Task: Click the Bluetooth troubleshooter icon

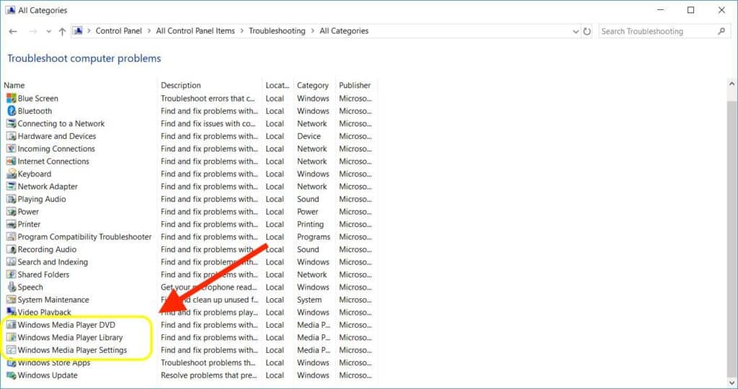Action: 11,111
